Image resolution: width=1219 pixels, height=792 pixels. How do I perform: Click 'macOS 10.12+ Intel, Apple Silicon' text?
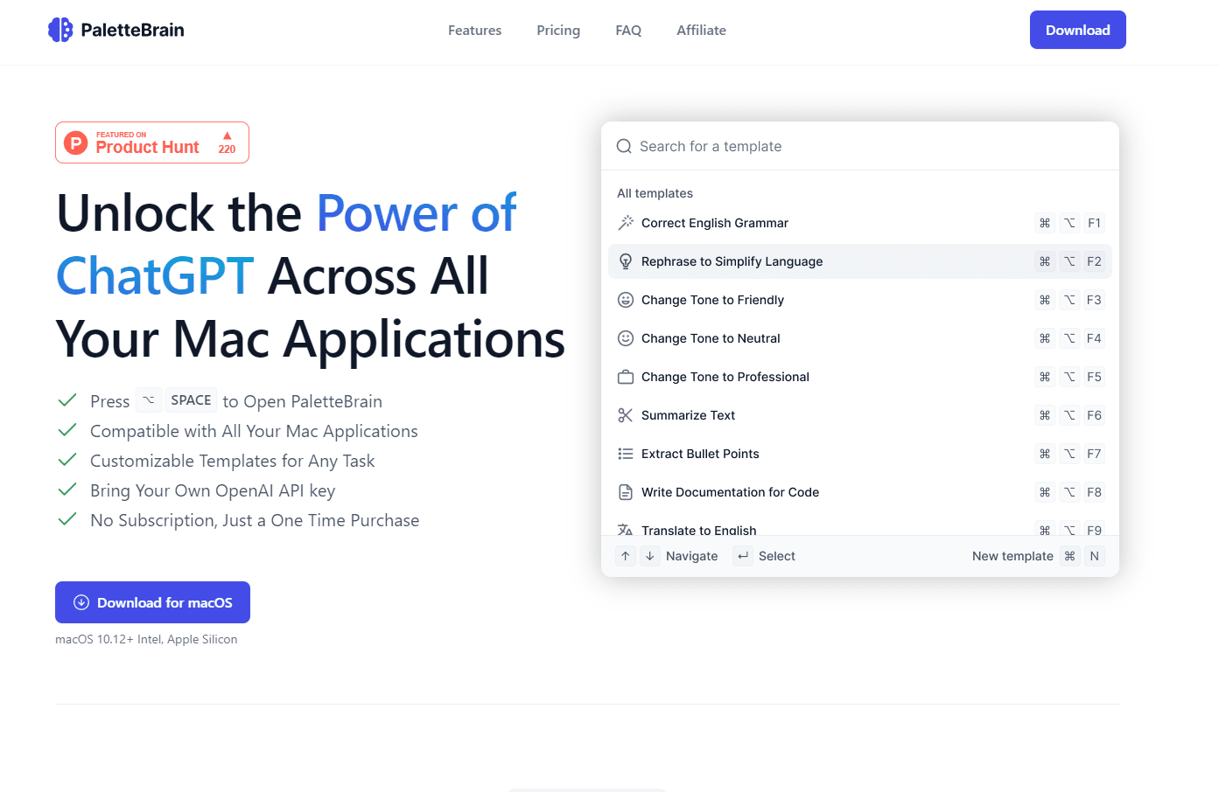146,639
